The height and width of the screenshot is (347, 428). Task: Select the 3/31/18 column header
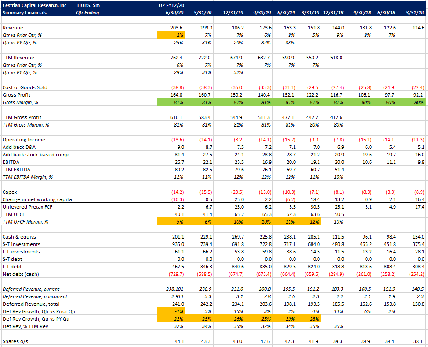415,13
